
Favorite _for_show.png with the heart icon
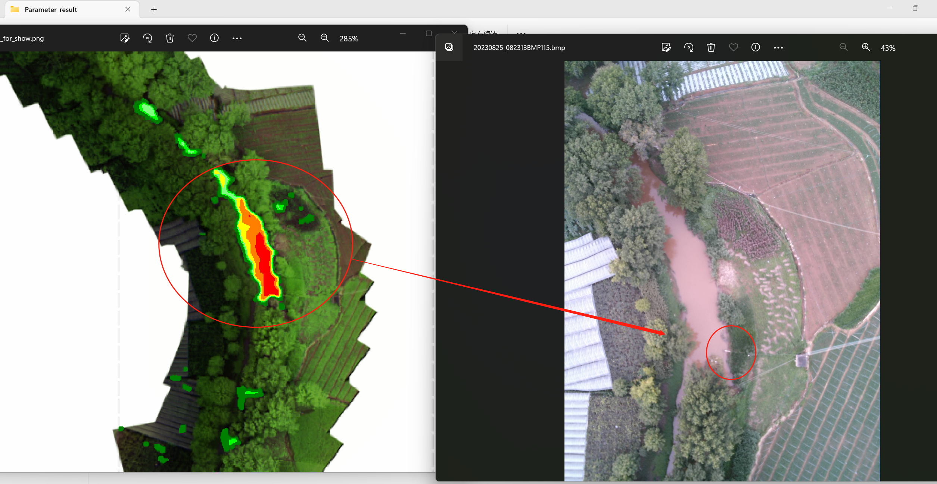tap(192, 38)
